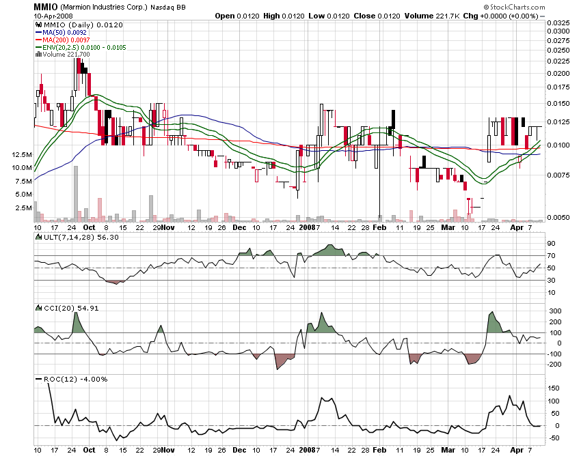Select the MA(200) 0.0097 legend label

[66, 40]
